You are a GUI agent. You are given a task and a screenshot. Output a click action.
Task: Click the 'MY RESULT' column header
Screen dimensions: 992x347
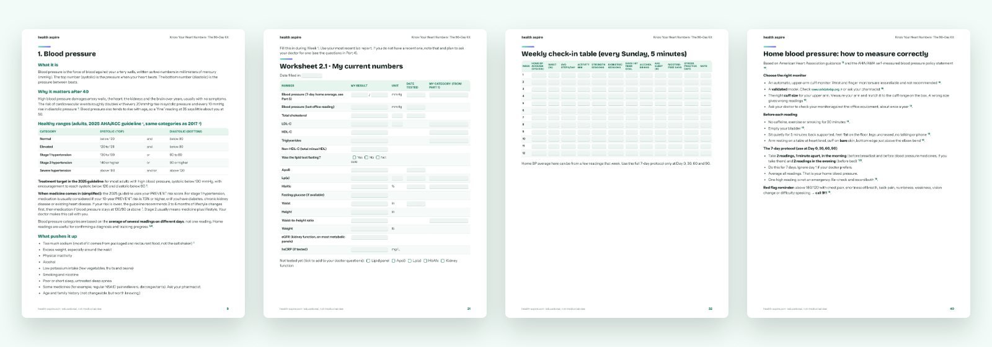click(359, 86)
